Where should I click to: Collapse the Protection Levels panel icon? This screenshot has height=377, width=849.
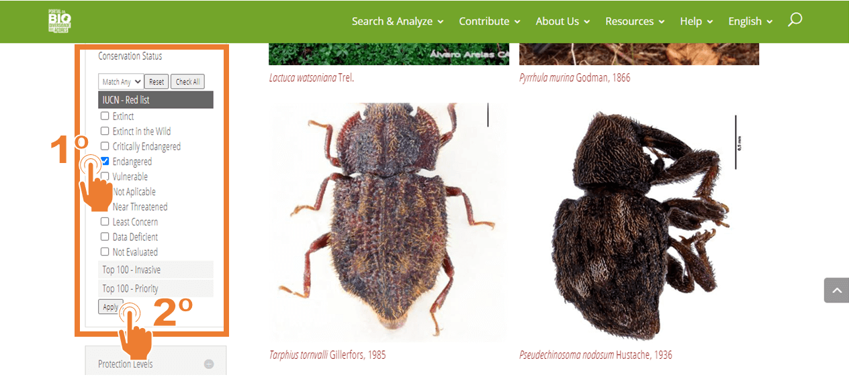coord(209,364)
